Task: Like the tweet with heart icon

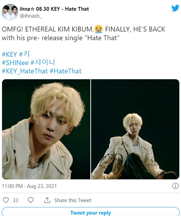Action: (6, 200)
